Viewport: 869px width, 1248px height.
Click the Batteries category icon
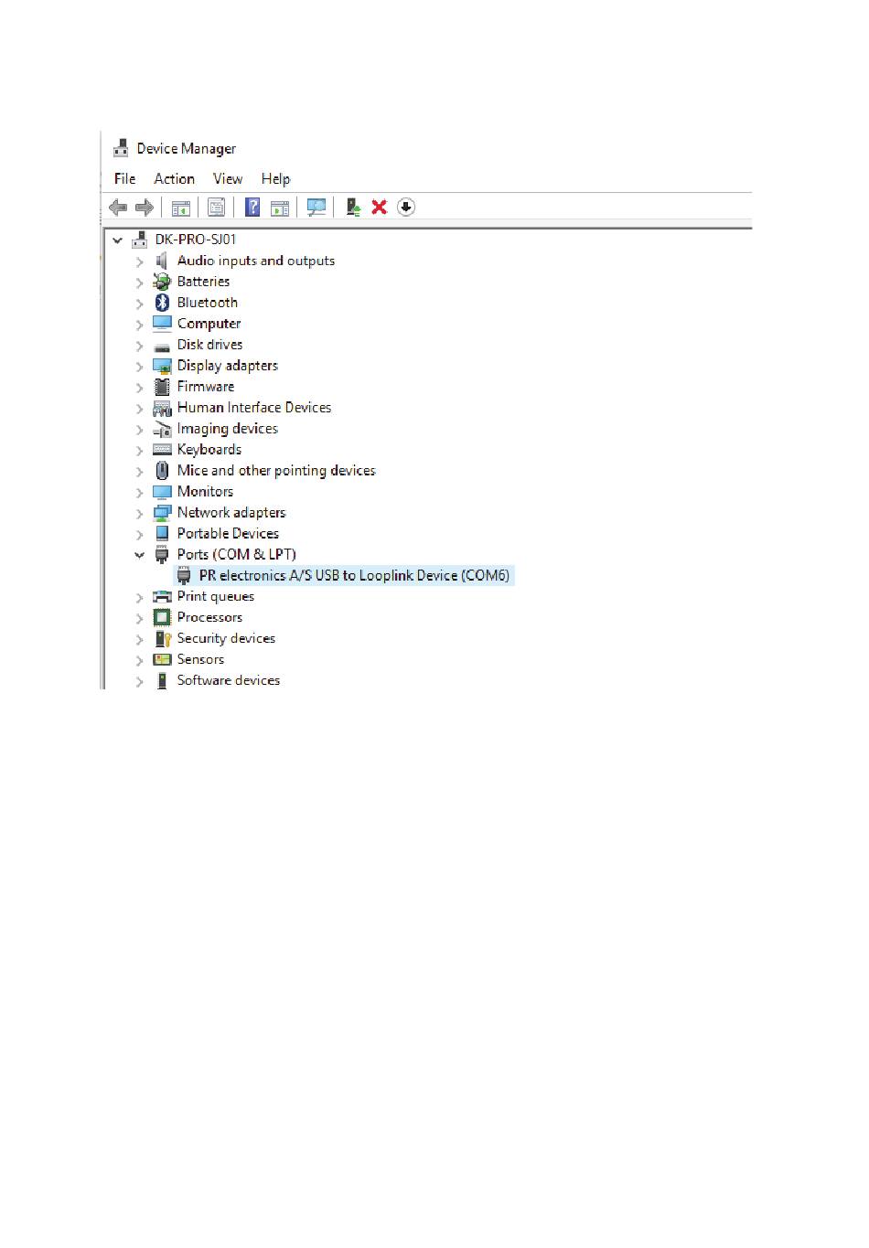click(162, 283)
